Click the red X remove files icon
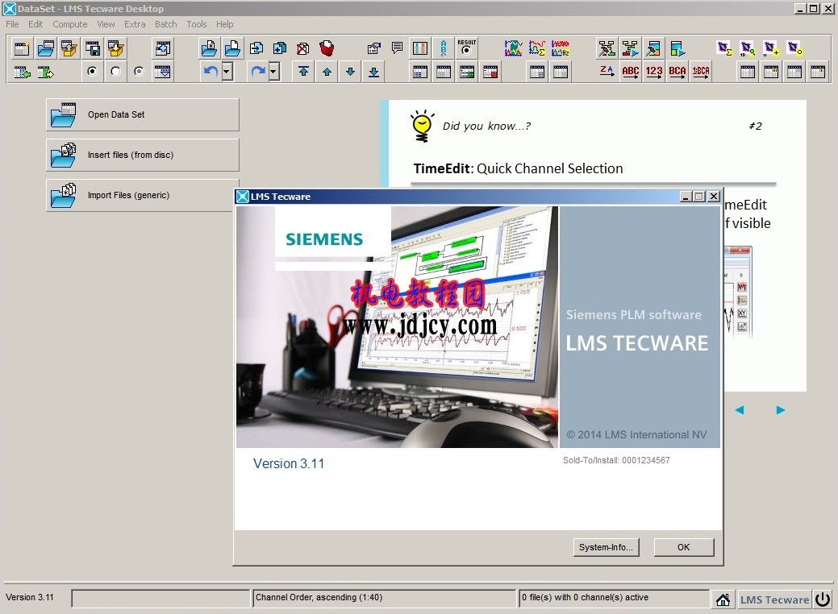This screenshot has height=614, width=838. click(302, 48)
